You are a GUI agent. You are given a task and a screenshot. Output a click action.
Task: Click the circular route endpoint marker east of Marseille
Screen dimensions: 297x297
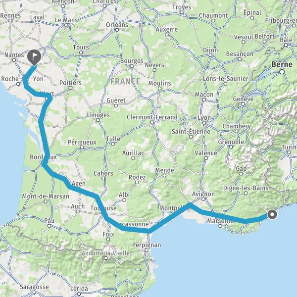[272, 215]
